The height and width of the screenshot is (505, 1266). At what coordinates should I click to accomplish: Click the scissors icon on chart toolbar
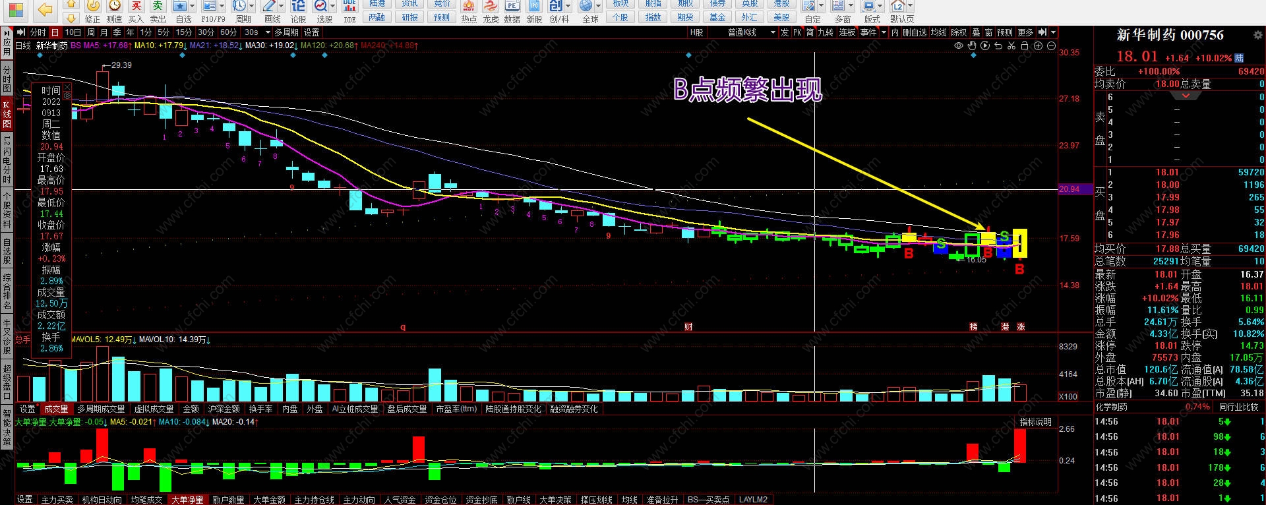[x=1011, y=45]
